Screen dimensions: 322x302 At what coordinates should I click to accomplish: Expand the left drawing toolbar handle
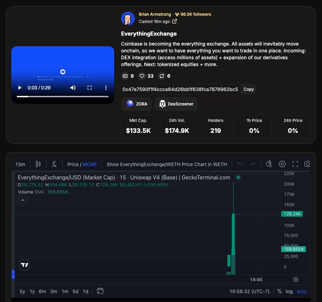pyautogui.click(x=13, y=274)
